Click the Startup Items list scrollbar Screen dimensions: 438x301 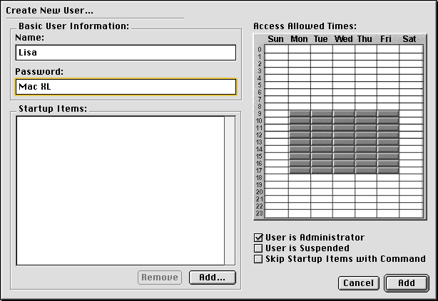230,191
